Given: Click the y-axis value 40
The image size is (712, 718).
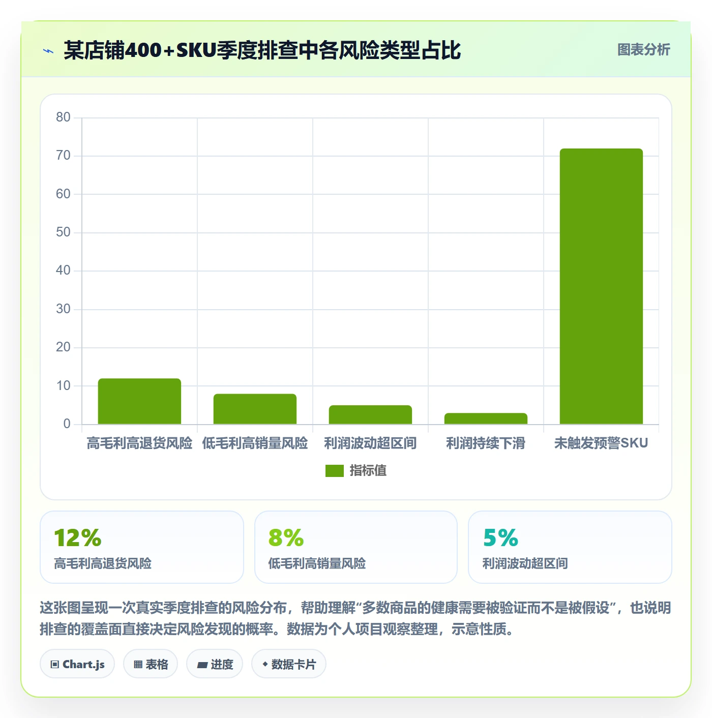Looking at the screenshot, I should pyautogui.click(x=63, y=271).
